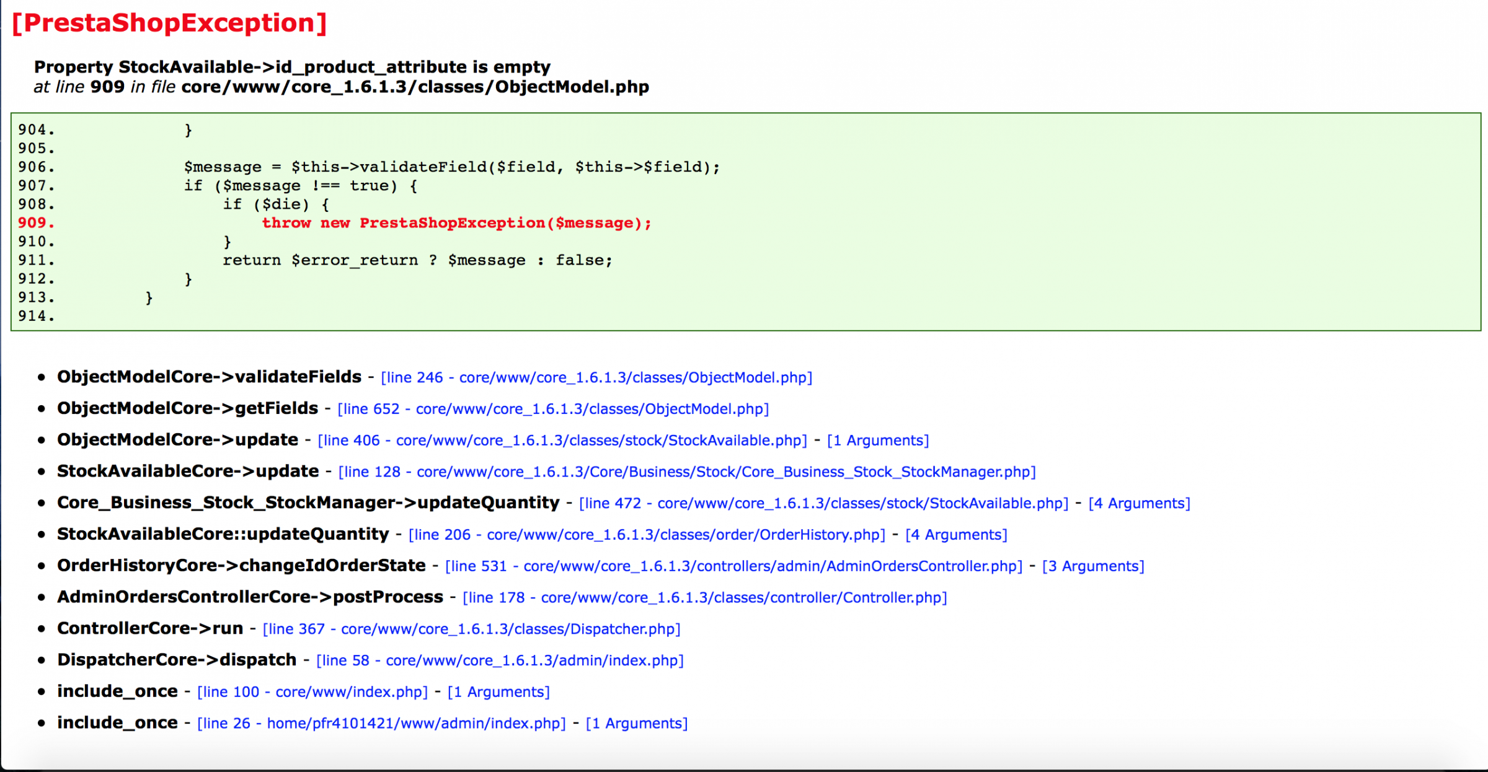The image size is (1488, 772).
Task: Click the 'StockAvailableCore->update' stack entry
Action: 188,472
